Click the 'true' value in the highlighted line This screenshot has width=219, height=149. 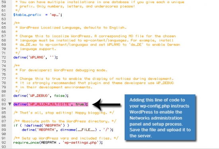[x=80, y=104]
